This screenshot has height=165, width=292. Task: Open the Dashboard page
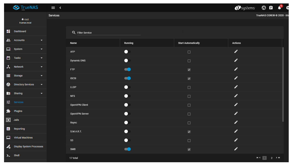(25, 31)
